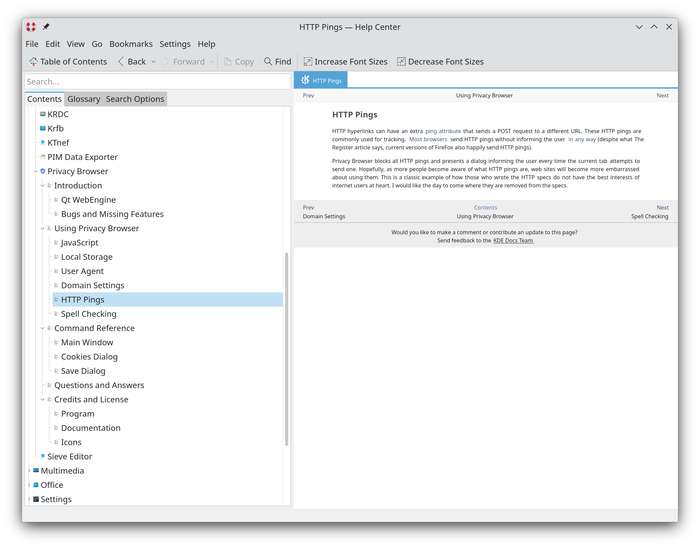This screenshot has height=548, width=700.
Task: Collapse the Using Privacy Browser node
Action: [x=42, y=229]
